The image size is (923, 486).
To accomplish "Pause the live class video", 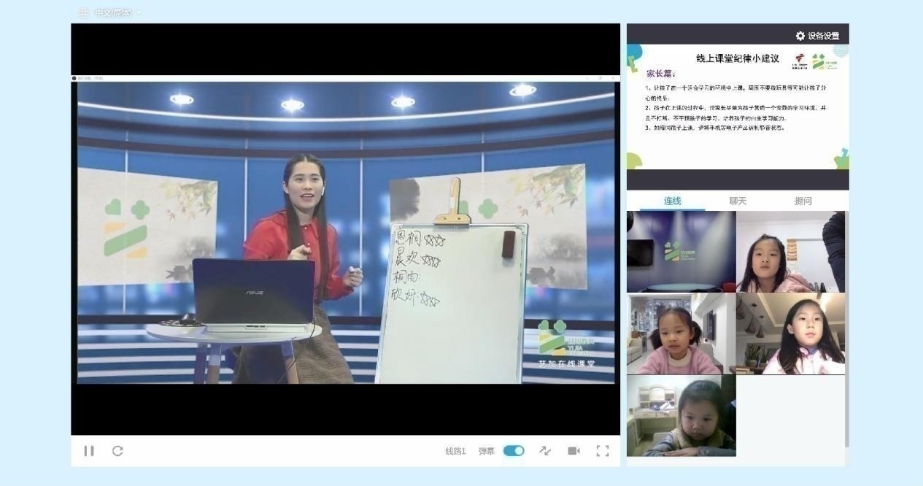I will (x=89, y=451).
